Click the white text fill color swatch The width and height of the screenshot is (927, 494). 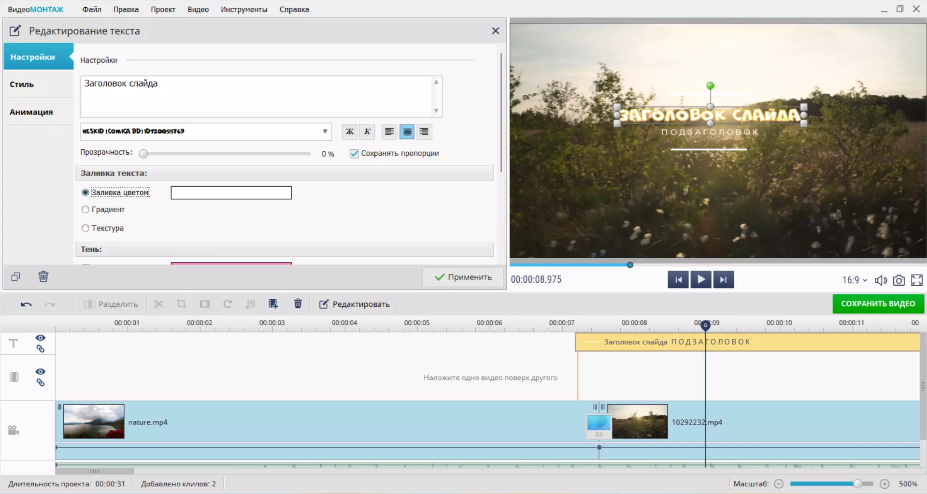(231, 193)
